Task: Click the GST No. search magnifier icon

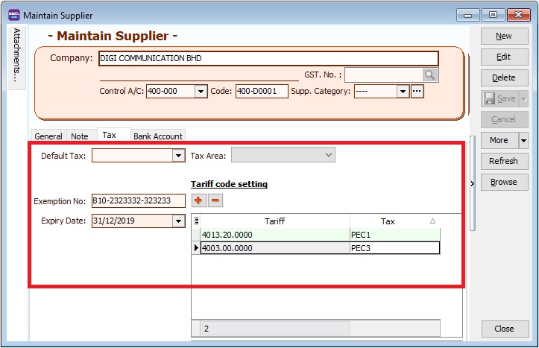Action: pyautogui.click(x=429, y=75)
